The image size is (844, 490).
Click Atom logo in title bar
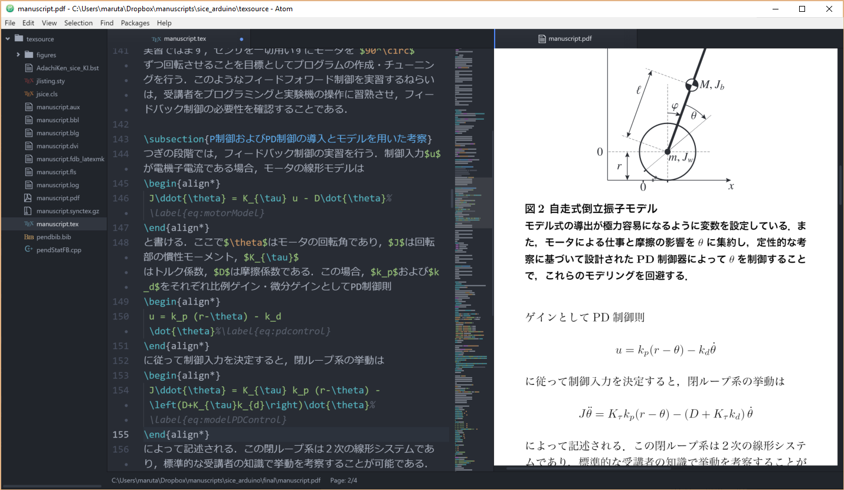coord(10,9)
